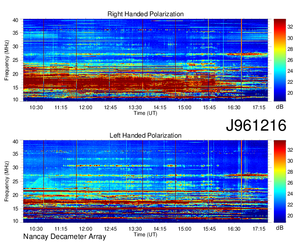The height and width of the screenshot is (242, 298).
Task: Click the 30 MHz tick on Left Handed frequency axis
Action: click(15, 167)
